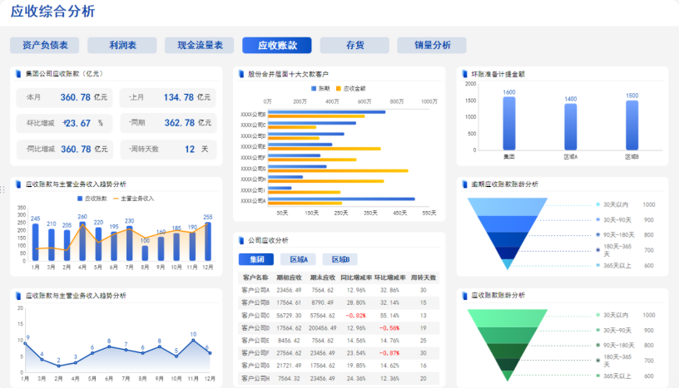Click the 30天以内 legend dot in 逾期应收账款账龄分析
Image resolution: width=679 pixels, height=388 pixels.
pyautogui.click(x=597, y=204)
